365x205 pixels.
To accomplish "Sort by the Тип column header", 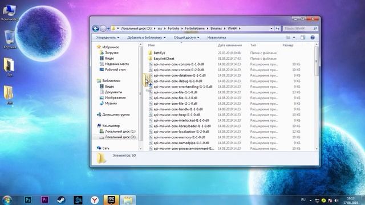I will [253, 45].
